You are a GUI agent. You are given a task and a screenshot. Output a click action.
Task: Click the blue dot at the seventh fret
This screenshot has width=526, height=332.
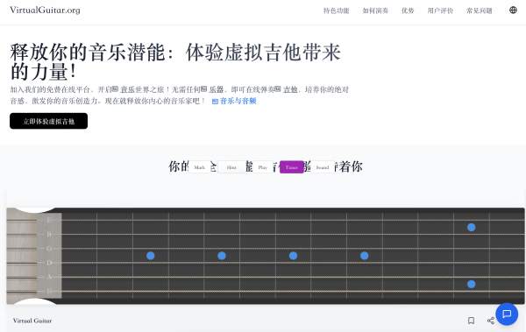pyautogui.click(x=293, y=256)
